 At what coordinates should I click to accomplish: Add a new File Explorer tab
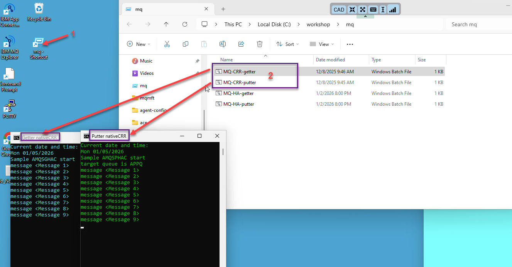(223, 9)
